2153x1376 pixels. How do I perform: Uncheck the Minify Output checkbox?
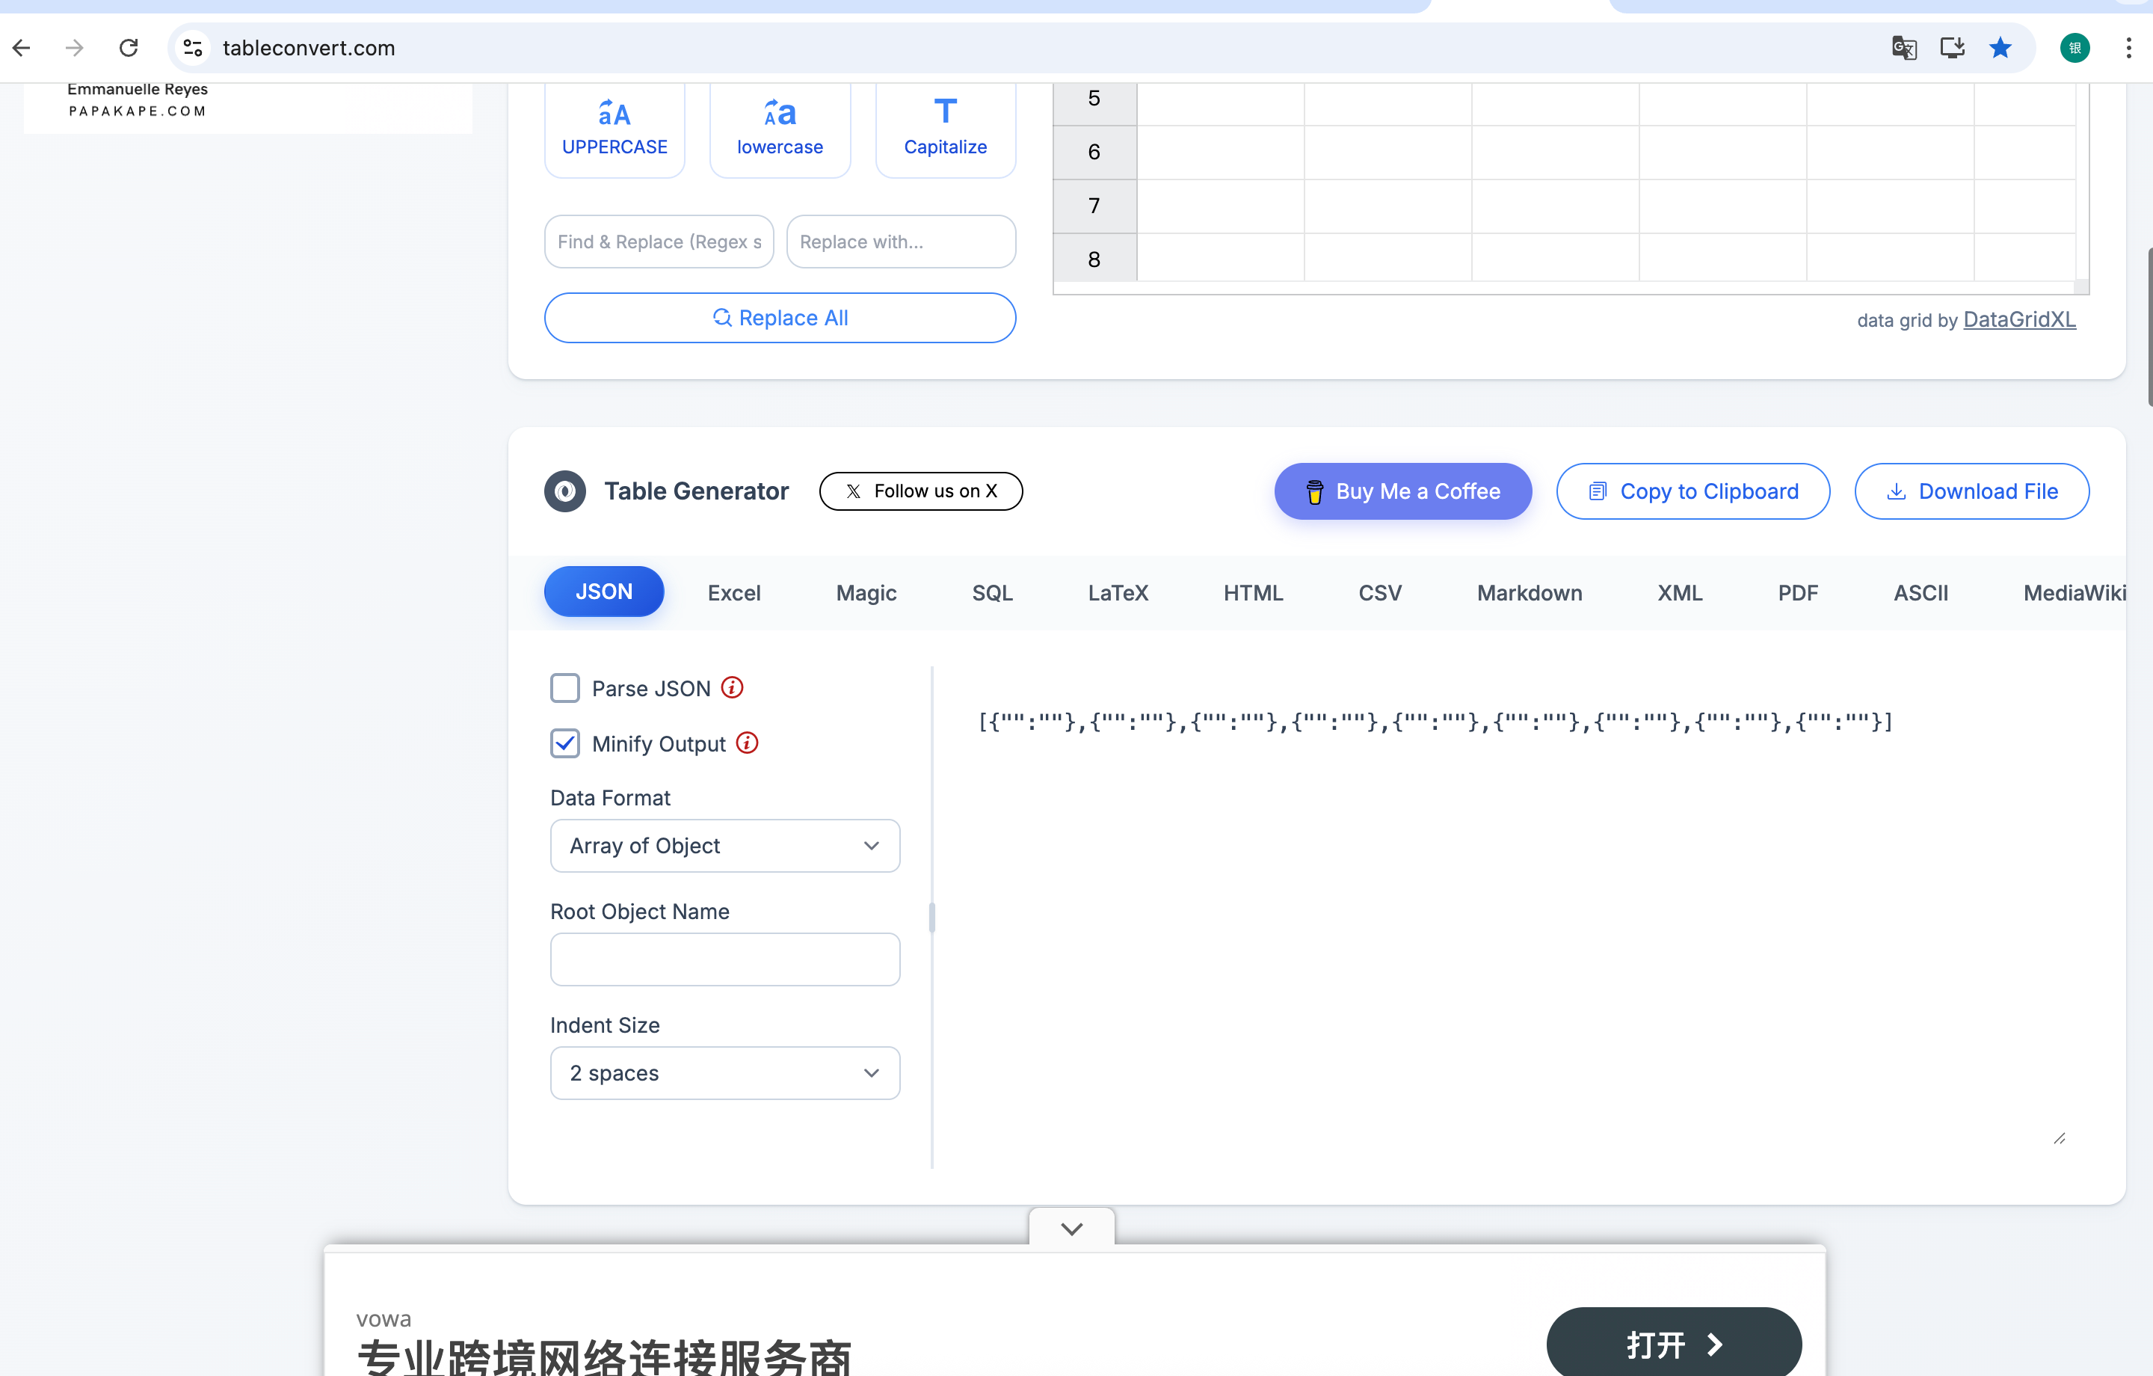[x=565, y=743]
